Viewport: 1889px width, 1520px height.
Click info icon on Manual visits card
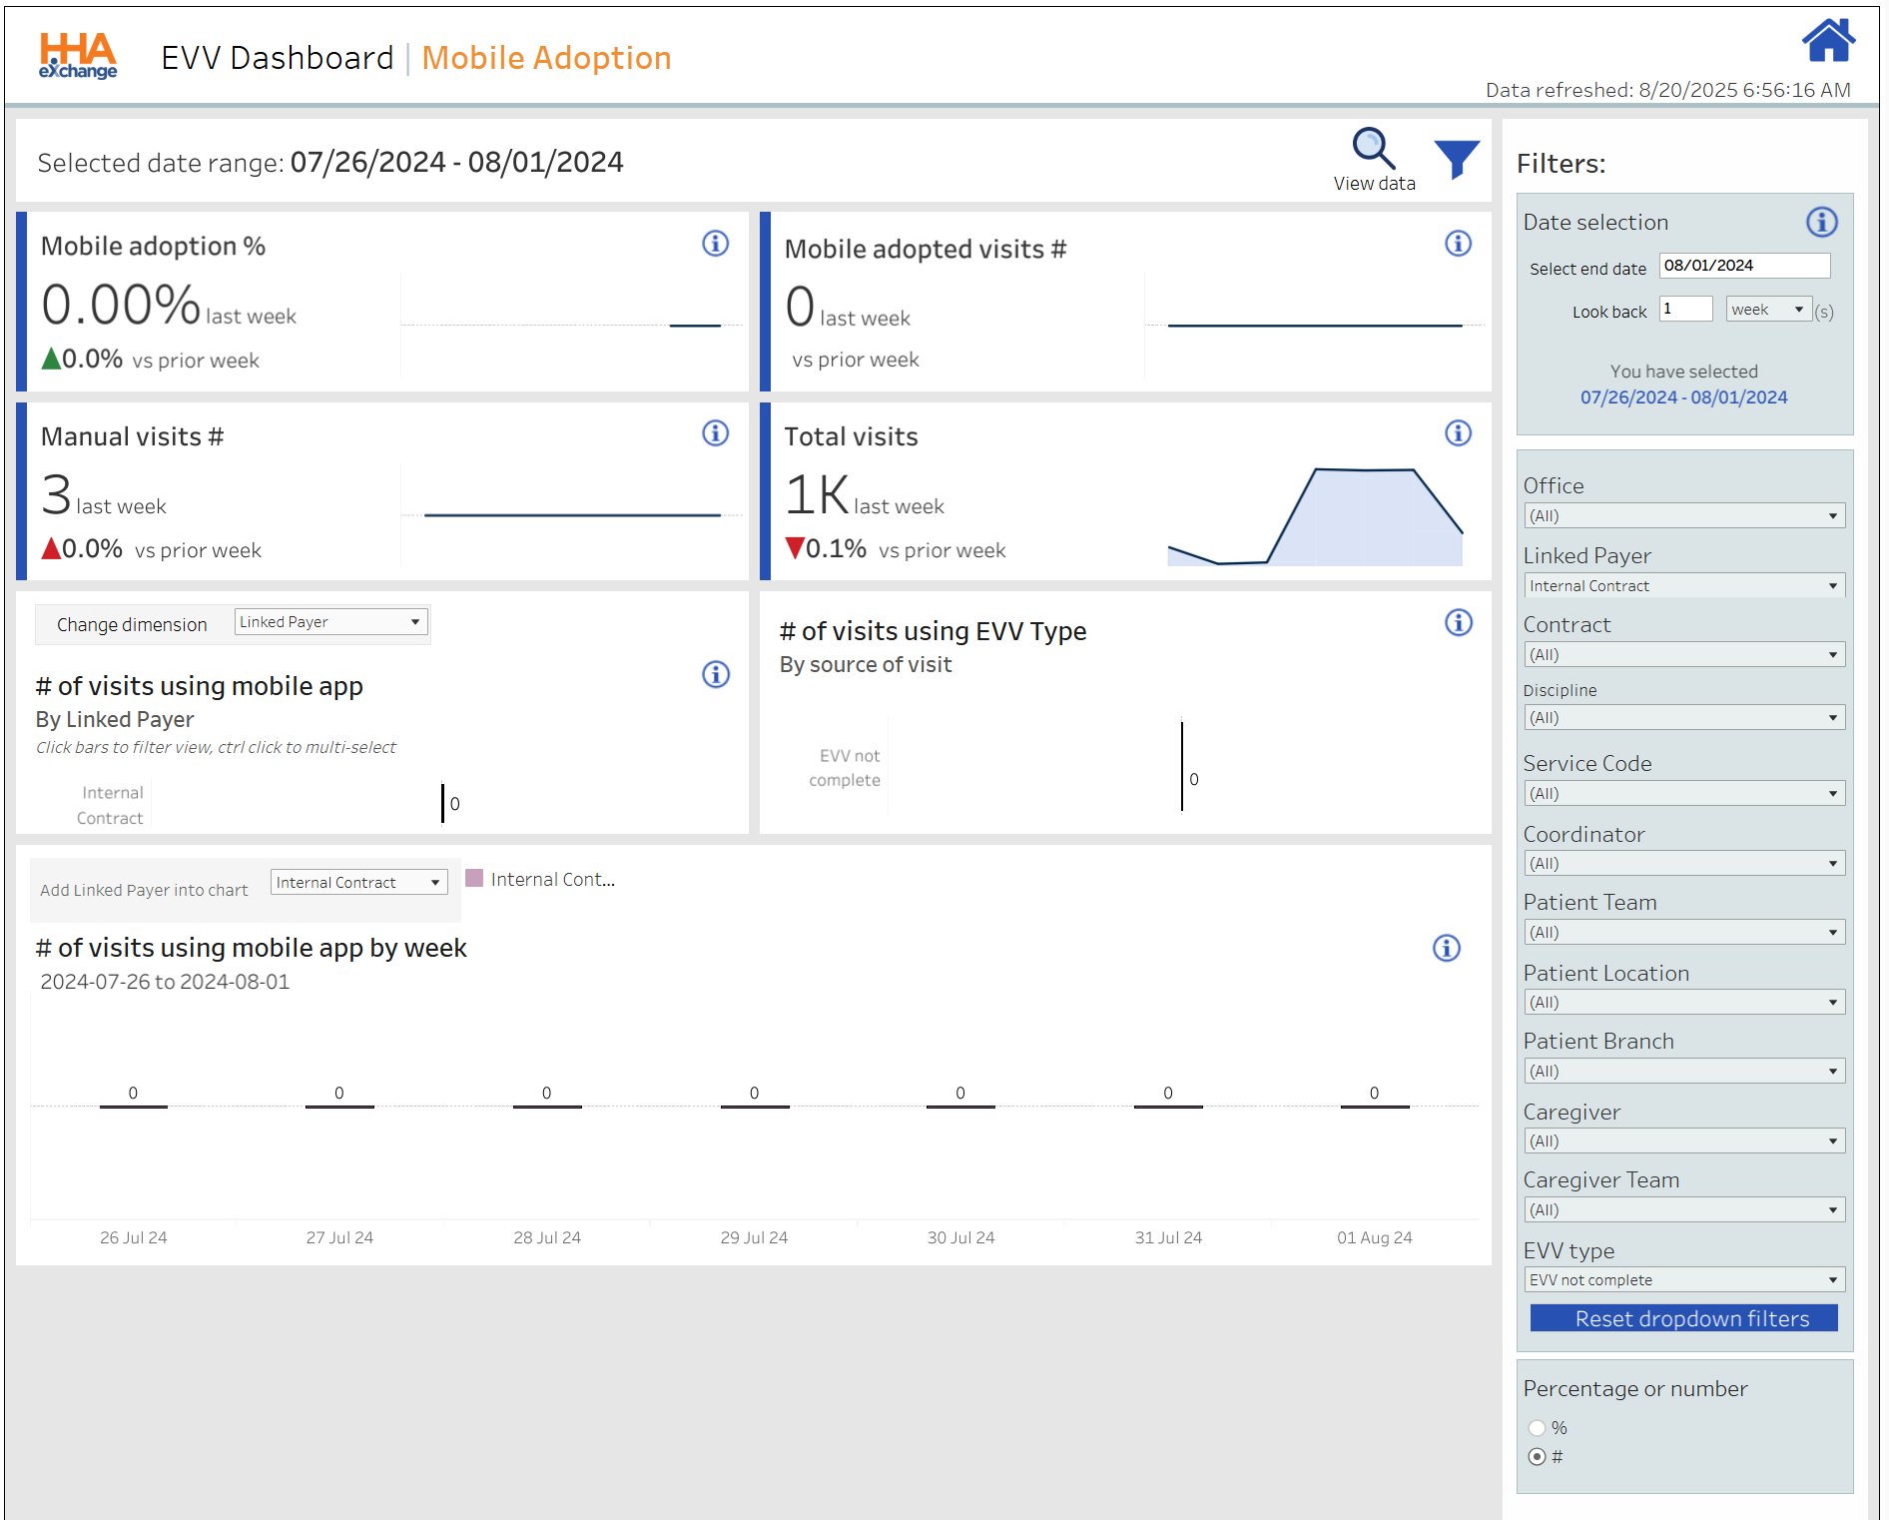(x=715, y=433)
